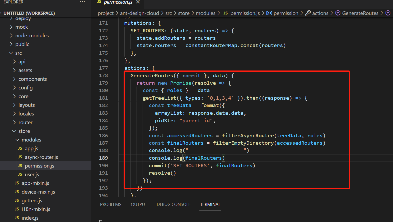Click breadcrumb symbol 'permission'
The width and height of the screenshot is (393, 222).
click(x=286, y=13)
